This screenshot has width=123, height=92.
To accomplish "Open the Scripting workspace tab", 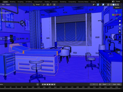I will click(93, 2).
